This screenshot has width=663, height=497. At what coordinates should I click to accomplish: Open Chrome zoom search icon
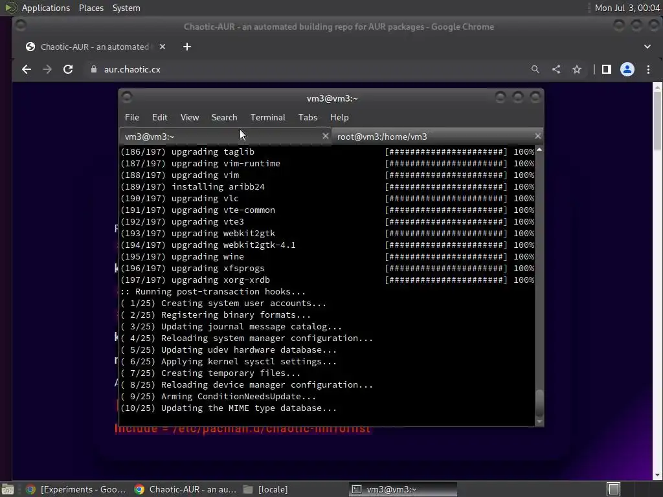535,69
